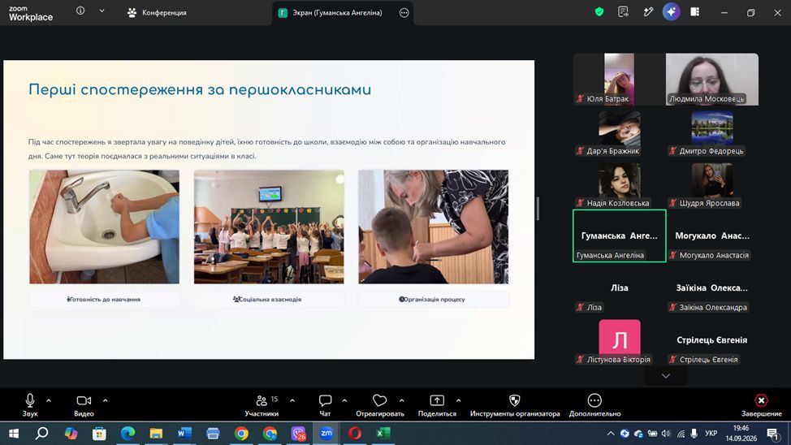Open Excel from the Windows taskbar

click(x=383, y=434)
